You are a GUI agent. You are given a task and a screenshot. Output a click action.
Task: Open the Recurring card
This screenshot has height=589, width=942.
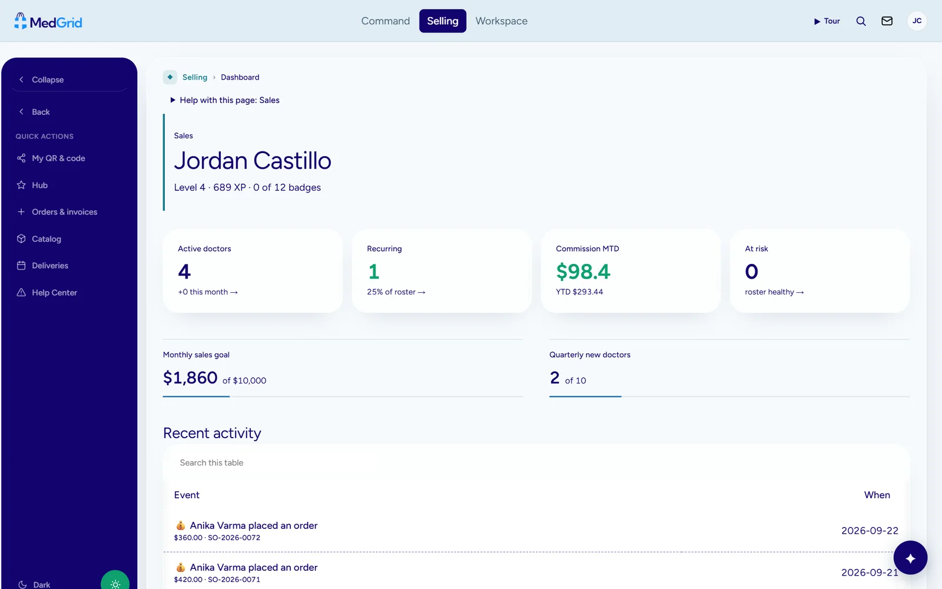(x=442, y=271)
